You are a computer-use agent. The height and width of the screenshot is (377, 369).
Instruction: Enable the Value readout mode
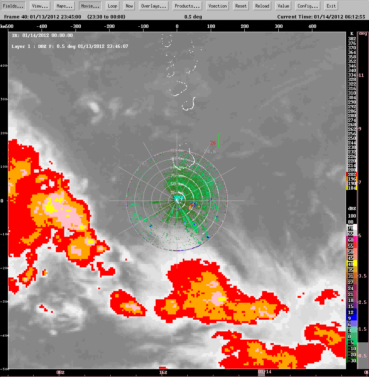(x=283, y=6)
